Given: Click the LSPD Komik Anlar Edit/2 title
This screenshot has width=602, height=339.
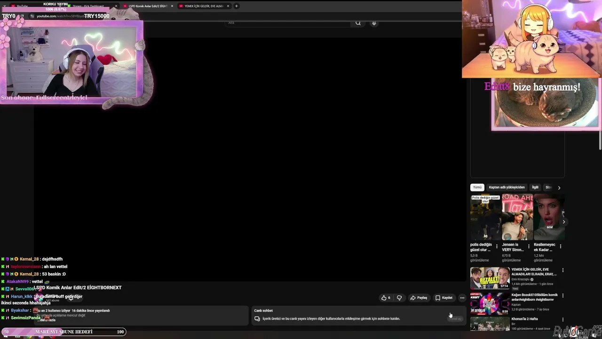Looking at the screenshot, I should point(78,288).
